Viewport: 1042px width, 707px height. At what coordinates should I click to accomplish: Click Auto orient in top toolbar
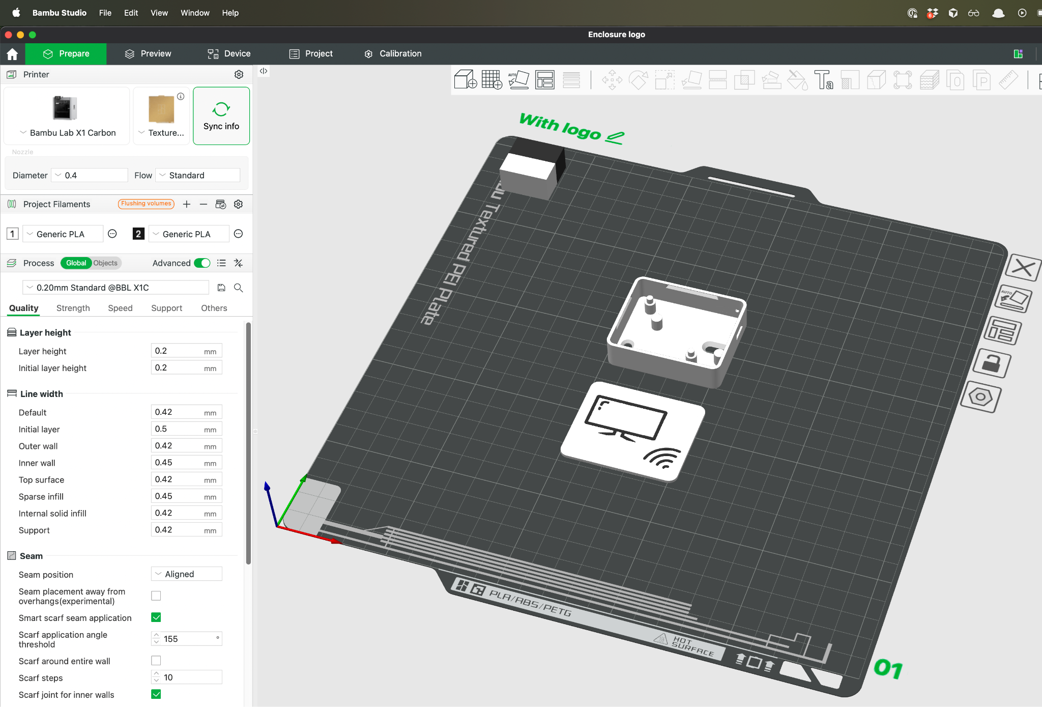[x=518, y=80]
